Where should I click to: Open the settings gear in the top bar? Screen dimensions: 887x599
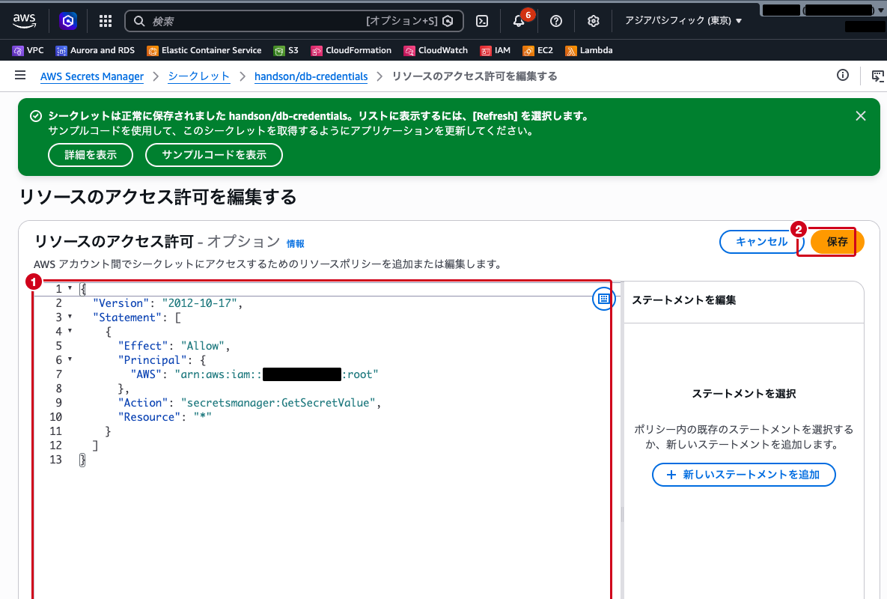pos(593,21)
